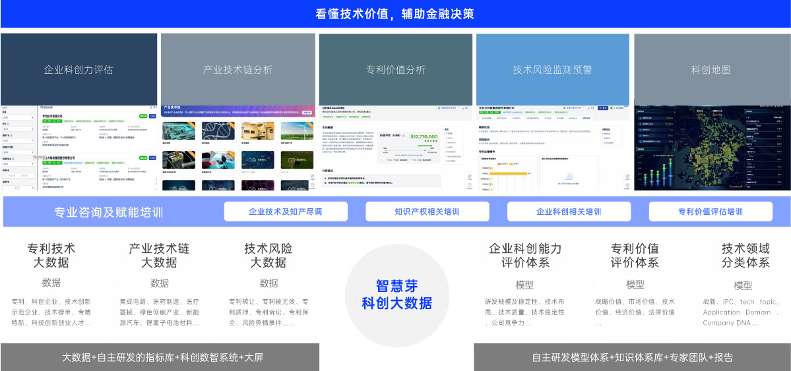Screen dimensions: 791x371
Task: Switch to the 产业技术链分析 header card
Action: click(x=237, y=69)
